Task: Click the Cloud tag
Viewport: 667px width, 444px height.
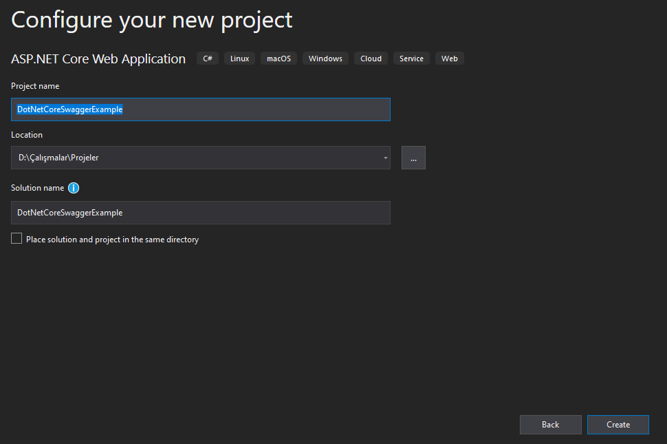Action: (371, 59)
